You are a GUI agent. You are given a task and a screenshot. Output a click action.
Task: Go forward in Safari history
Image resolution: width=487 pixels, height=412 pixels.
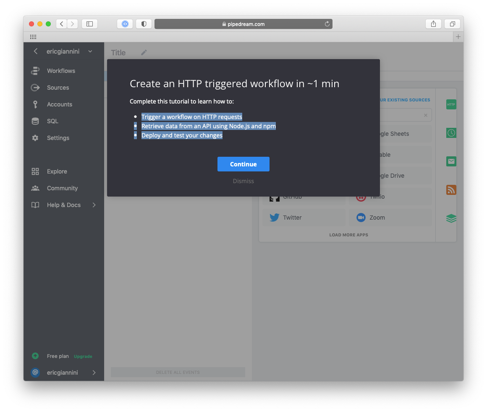[x=72, y=24]
